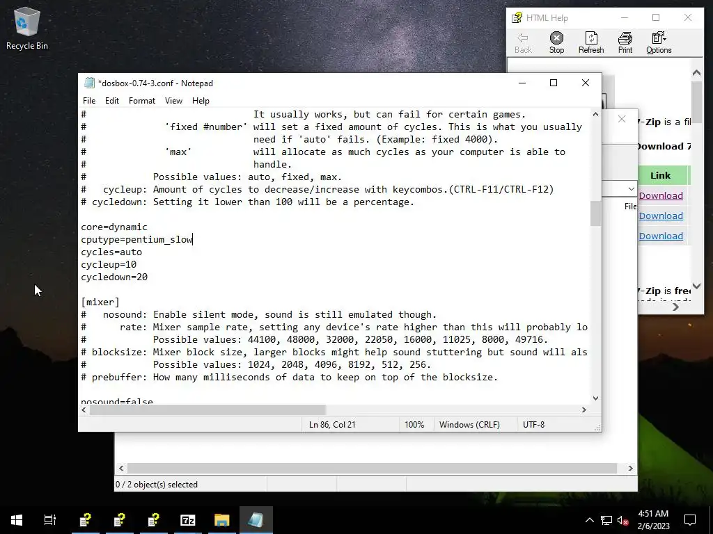
Task: Click the network tray icon
Action: [x=606, y=520]
